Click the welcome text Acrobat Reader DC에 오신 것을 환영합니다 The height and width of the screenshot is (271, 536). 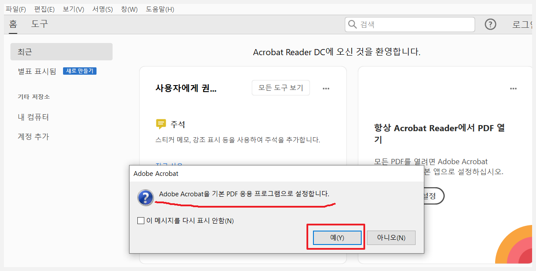337,52
